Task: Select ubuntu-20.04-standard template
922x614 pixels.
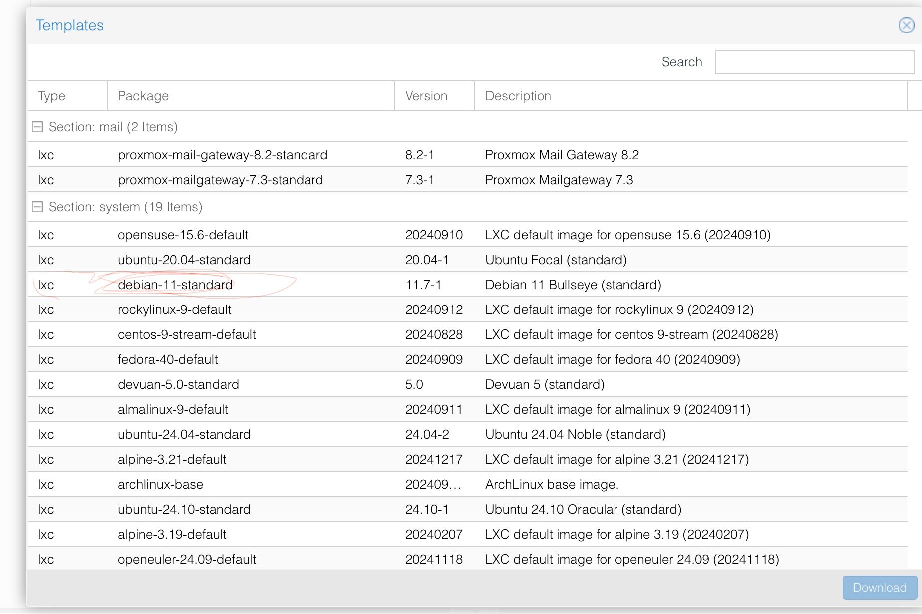Action: (x=184, y=260)
